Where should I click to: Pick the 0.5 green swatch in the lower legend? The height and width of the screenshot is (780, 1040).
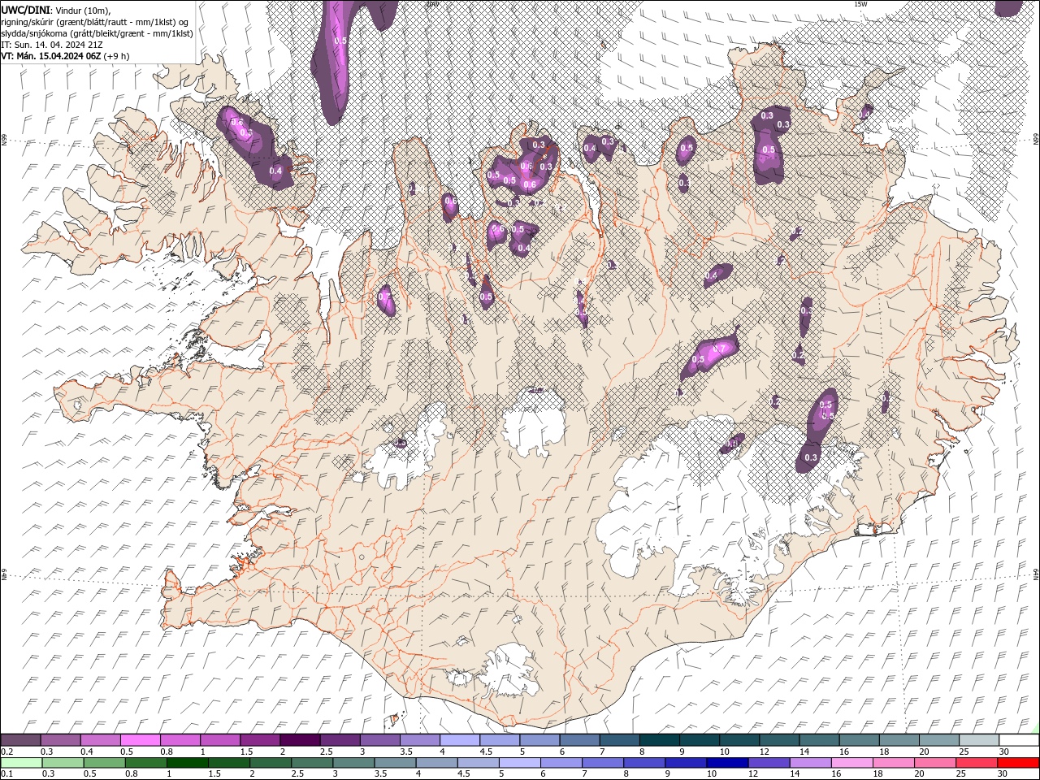(105, 763)
